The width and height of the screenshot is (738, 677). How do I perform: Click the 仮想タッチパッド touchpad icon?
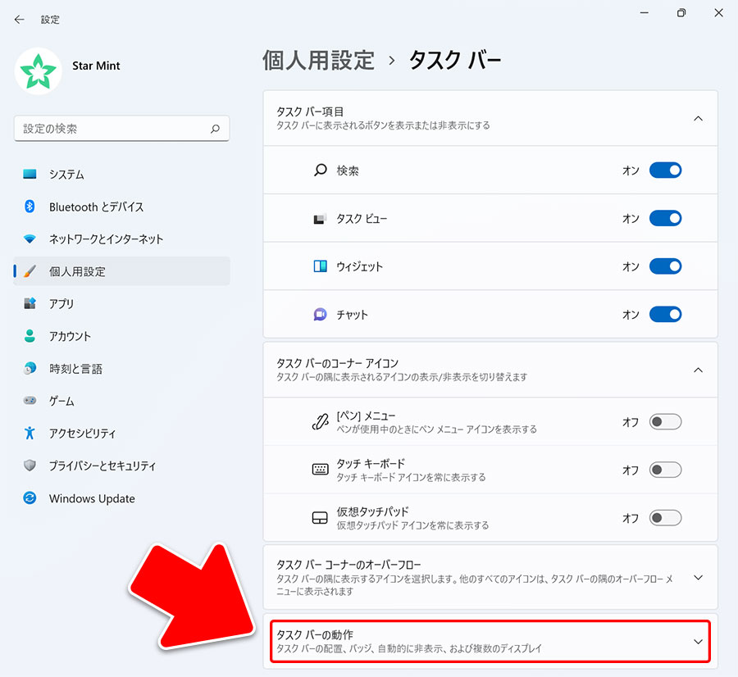tap(320, 517)
